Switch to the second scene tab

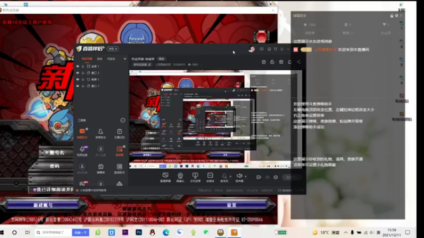click(x=100, y=59)
